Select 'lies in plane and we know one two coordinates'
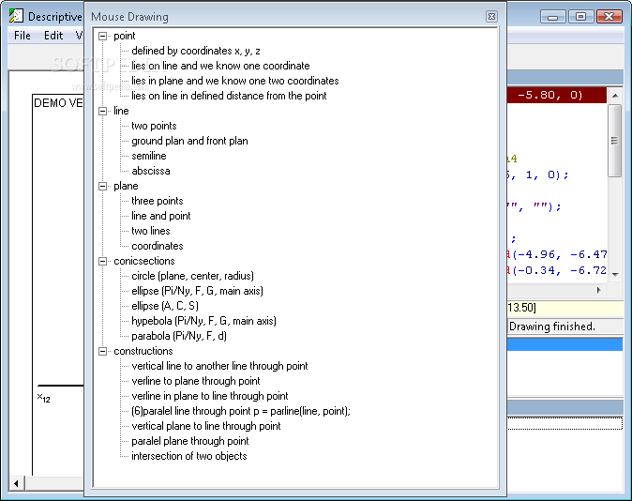Image resolution: width=632 pixels, height=501 pixels. tap(235, 81)
